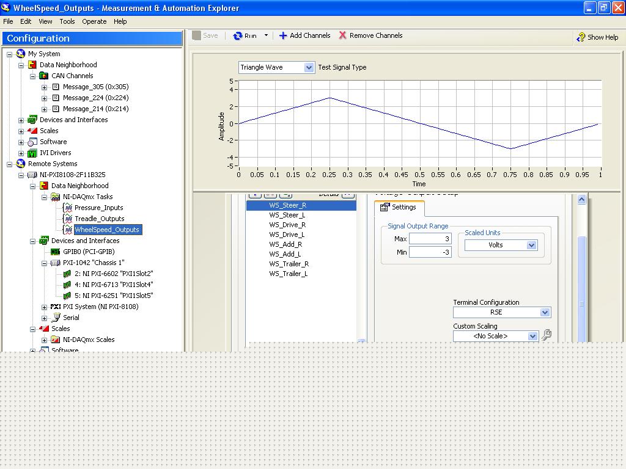Click the settings panel scrollbar thumb
626x469 pixels.
click(x=582, y=288)
